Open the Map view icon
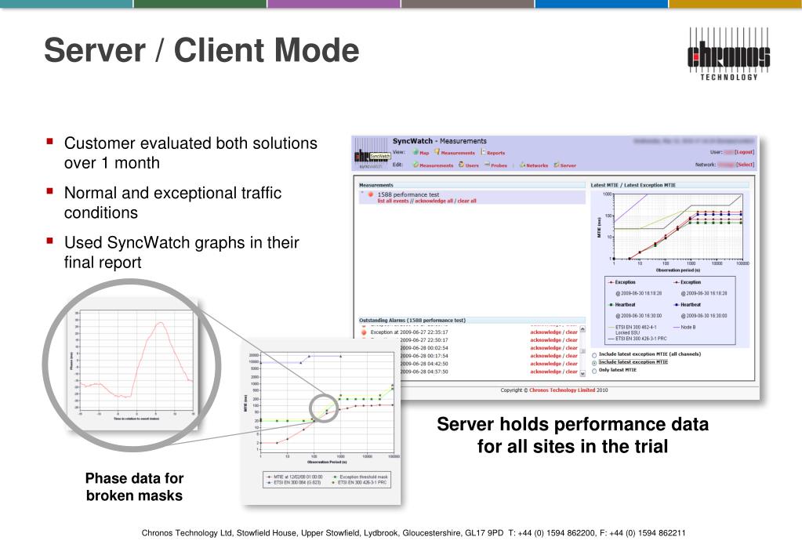 coord(416,152)
